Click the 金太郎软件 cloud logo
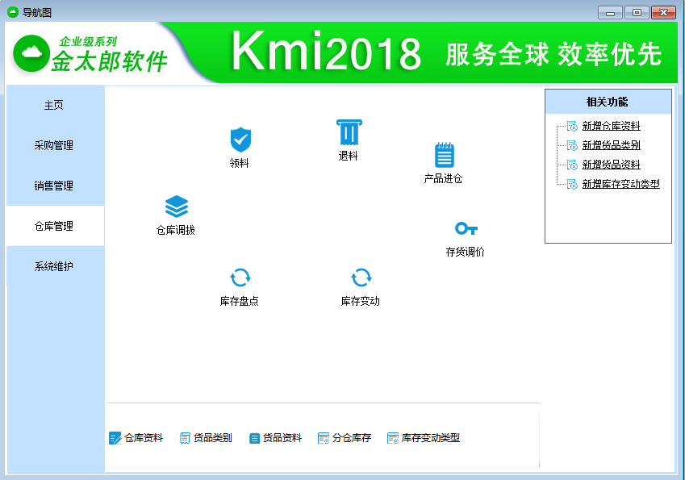This screenshot has height=480, width=685. click(31, 53)
